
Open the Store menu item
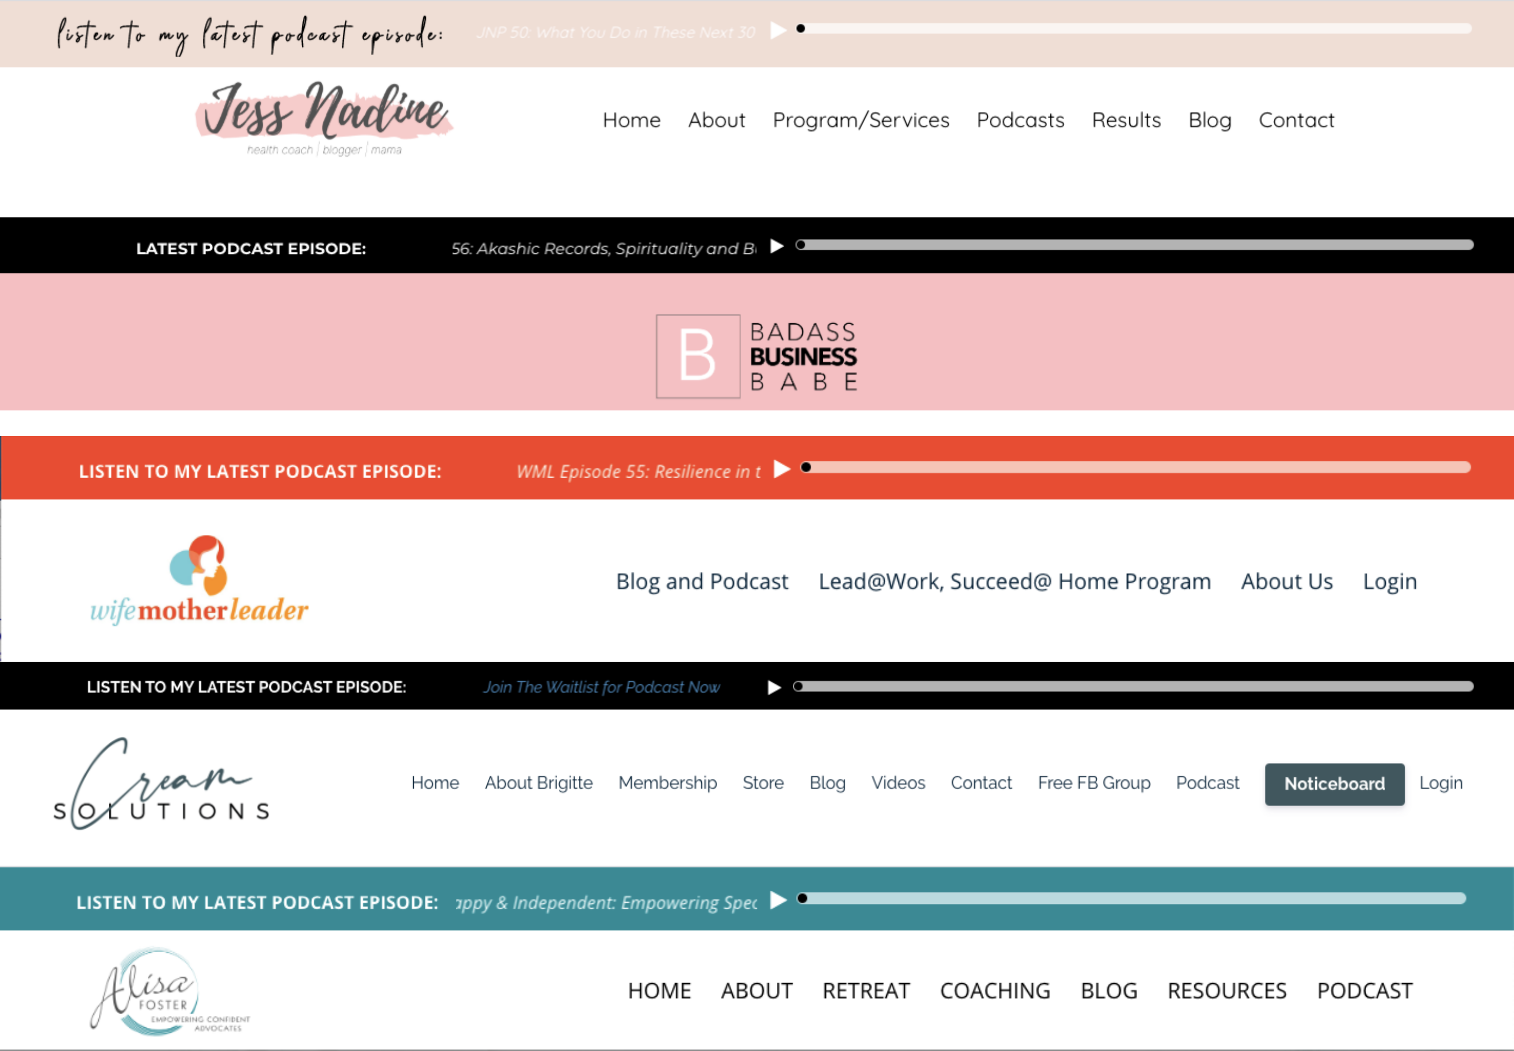pyautogui.click(x=763, y=783)
